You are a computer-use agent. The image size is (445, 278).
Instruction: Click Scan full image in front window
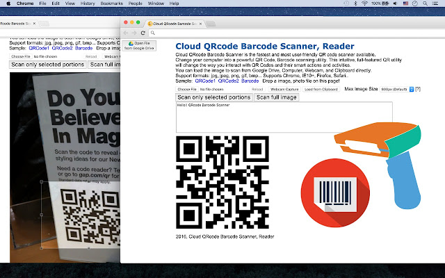click(277, 97)
